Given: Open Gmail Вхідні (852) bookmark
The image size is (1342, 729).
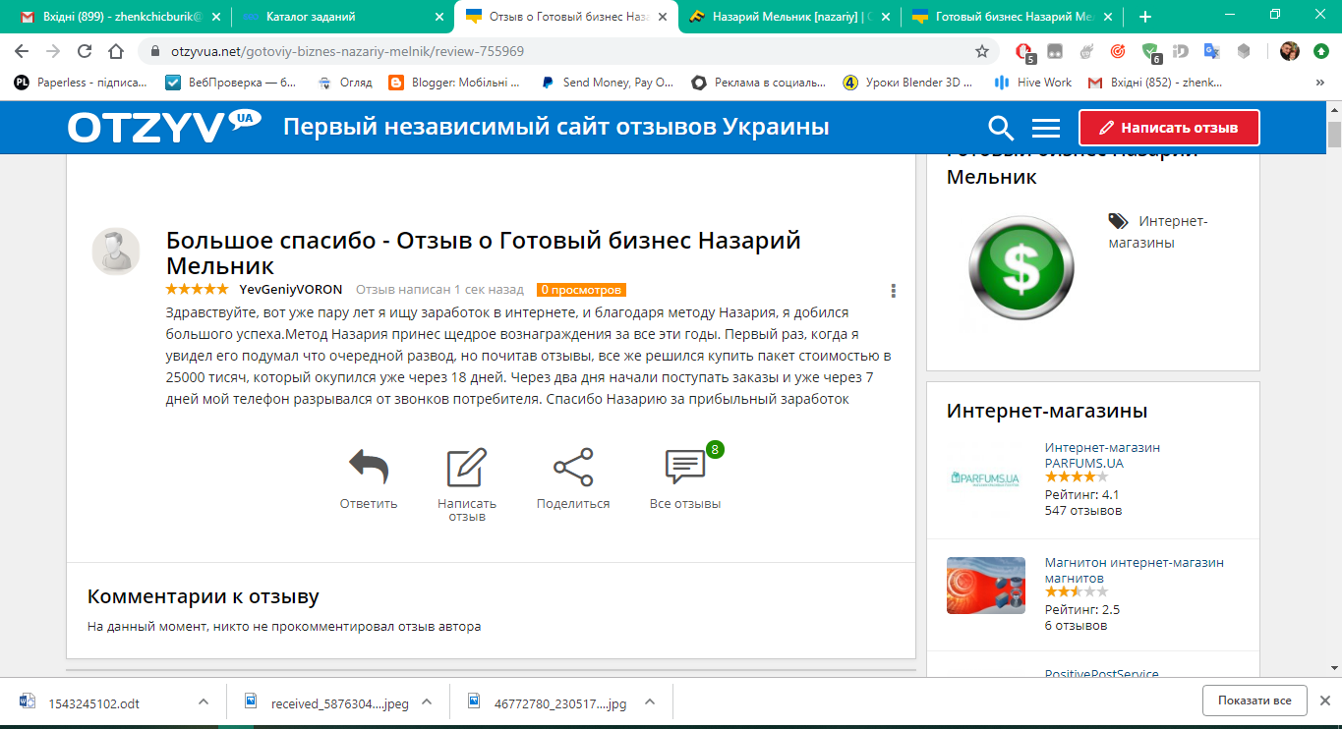Looking at the screenshot, I should tap(1155, 83).
